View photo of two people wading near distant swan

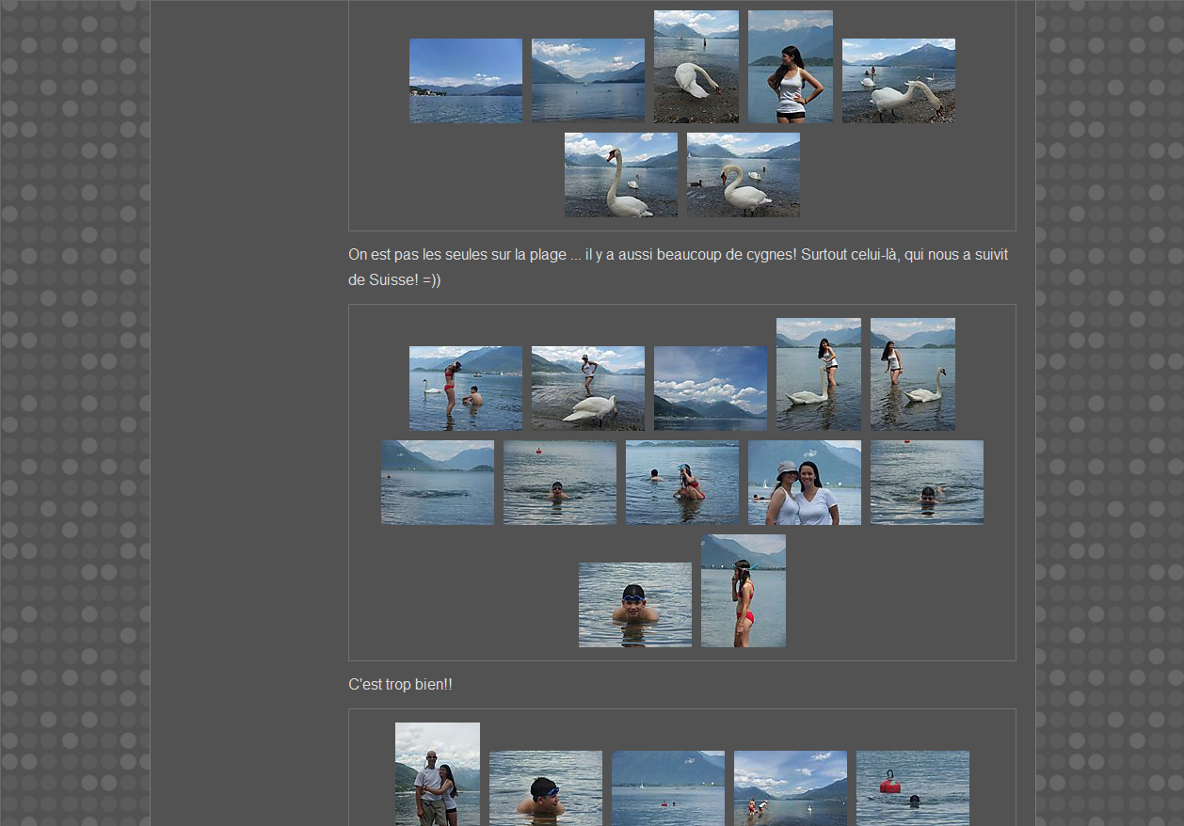tap(790, 788)
